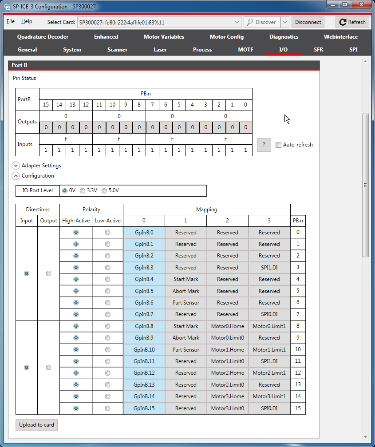Switch to the Motor Variables tab
Viewport: 375px width, 447px height.
[164, 37]
